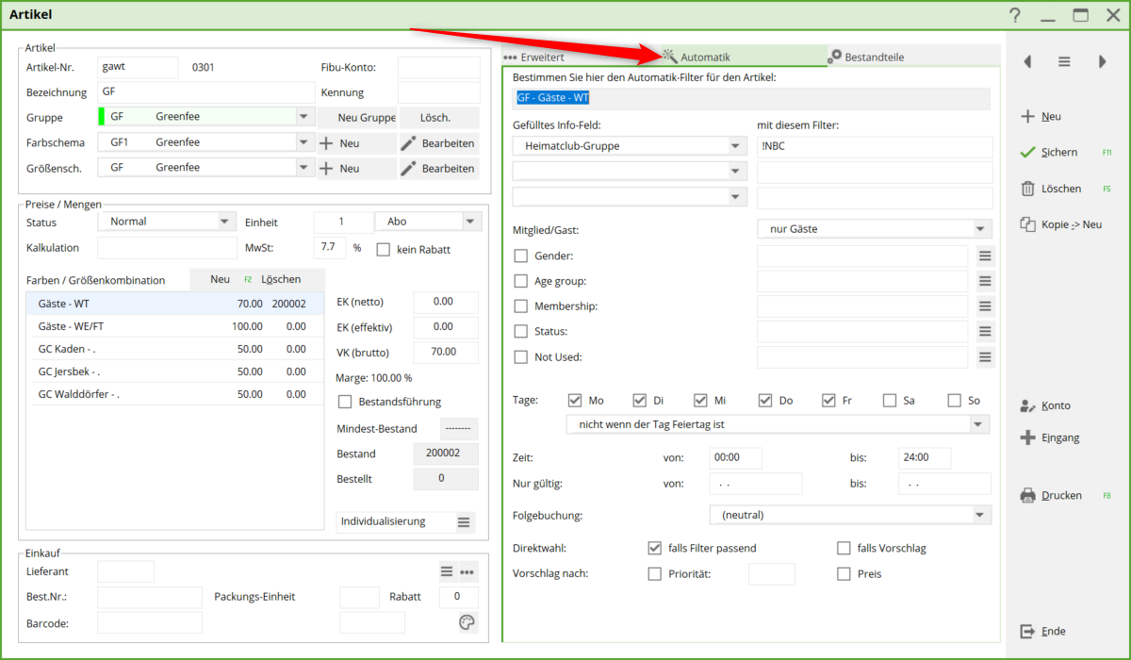Go to next article with right arrow

1102,61
